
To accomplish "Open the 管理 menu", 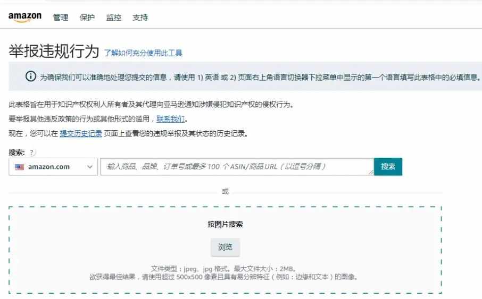I will click(x=61, y=18).
